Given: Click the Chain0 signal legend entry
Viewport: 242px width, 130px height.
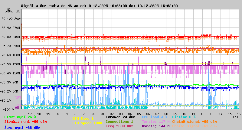Looking at the screenshot, I should pyautogui.click(x=195, y=122).
